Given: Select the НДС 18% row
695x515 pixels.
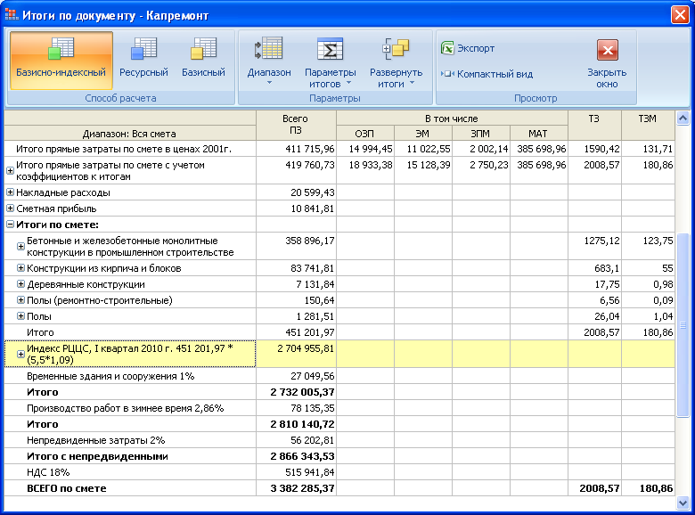Looking at the screenshot, I should (x=339, y=472).
